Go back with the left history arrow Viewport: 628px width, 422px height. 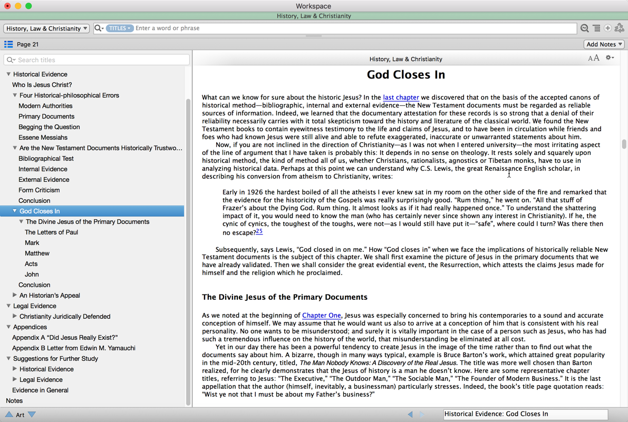click(410, 415)
